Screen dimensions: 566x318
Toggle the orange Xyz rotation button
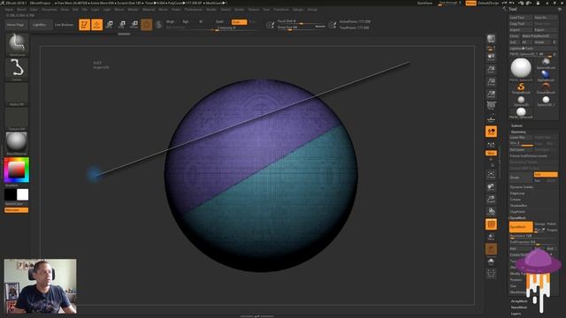coord(491,153)
